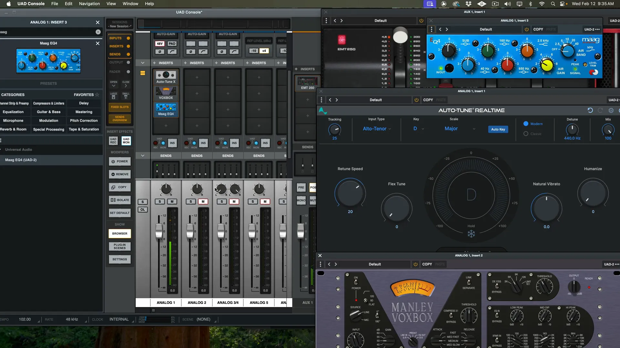Click Analog 1 pan knob
This screenshot has height=348, width=620.
tap(166, 189)
